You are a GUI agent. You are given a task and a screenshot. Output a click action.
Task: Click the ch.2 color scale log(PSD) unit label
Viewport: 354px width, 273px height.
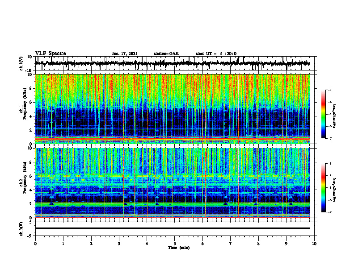click(x=335, y=190)
